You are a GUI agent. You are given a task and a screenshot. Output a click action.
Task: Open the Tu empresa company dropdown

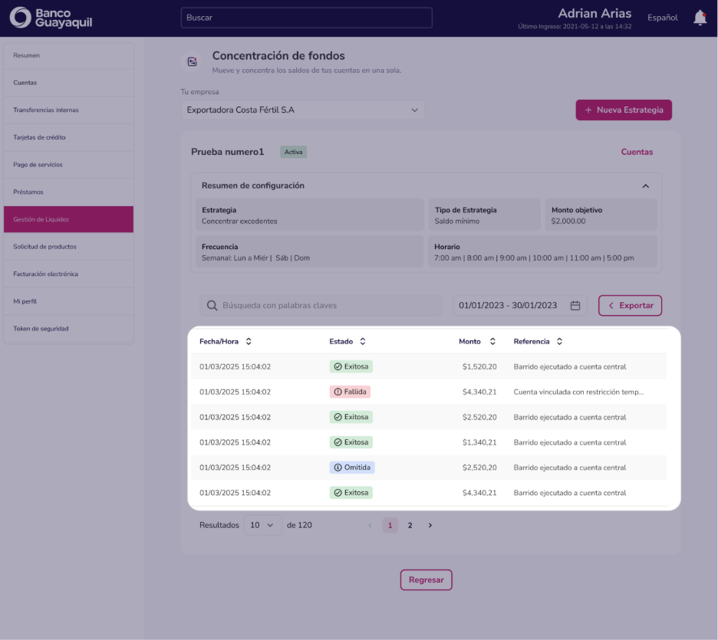click(x=303, y=110)
